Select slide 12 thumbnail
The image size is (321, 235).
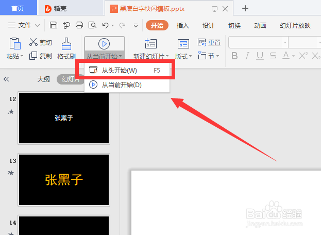[64, 118]
